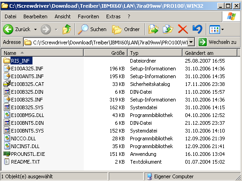Sort by the Größe column header

click(x=105, y=53)
